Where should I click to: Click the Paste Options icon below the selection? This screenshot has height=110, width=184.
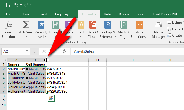51,98
